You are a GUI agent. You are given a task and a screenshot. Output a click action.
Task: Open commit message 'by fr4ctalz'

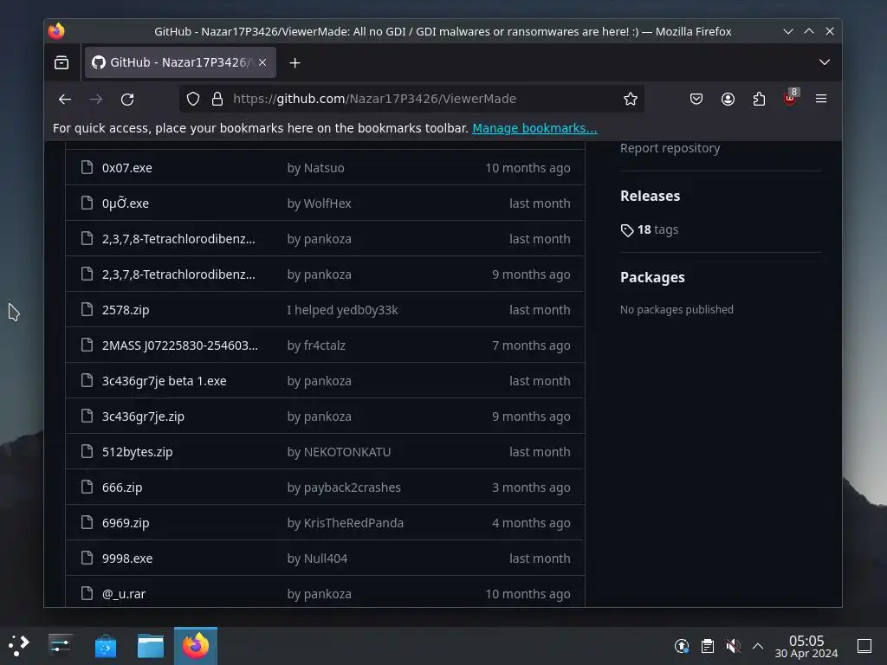(x=316, y=345)
